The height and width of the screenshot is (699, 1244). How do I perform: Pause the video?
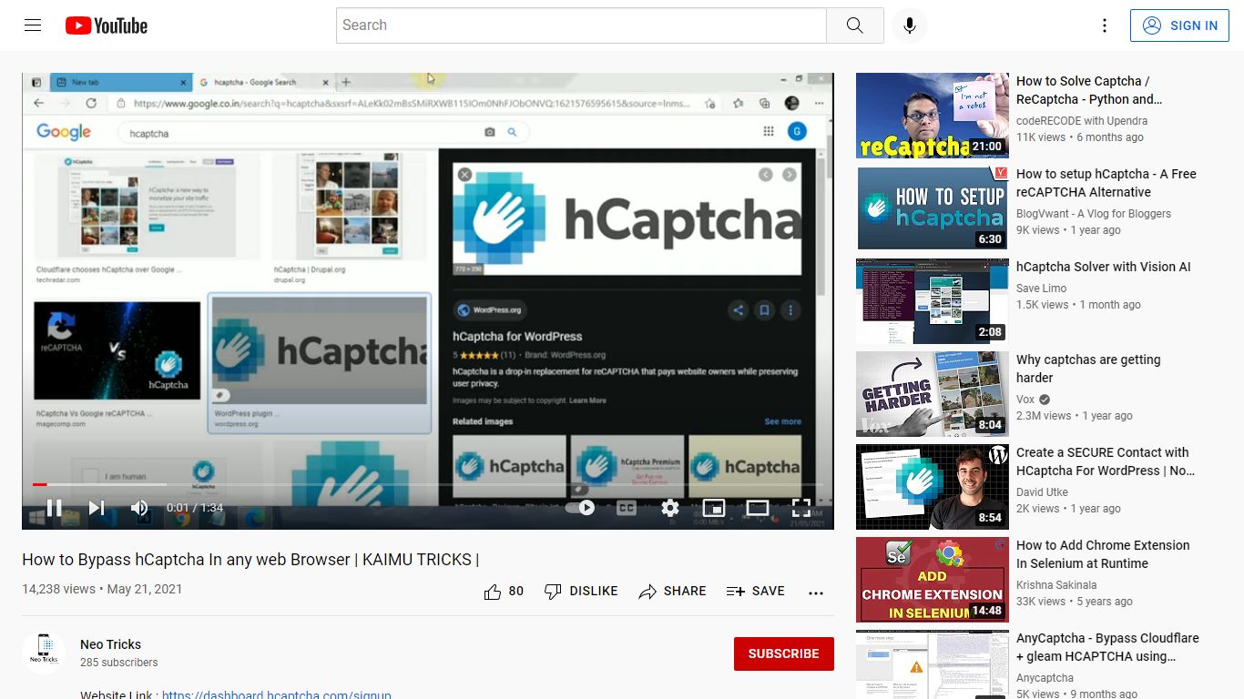pos(55,508)
